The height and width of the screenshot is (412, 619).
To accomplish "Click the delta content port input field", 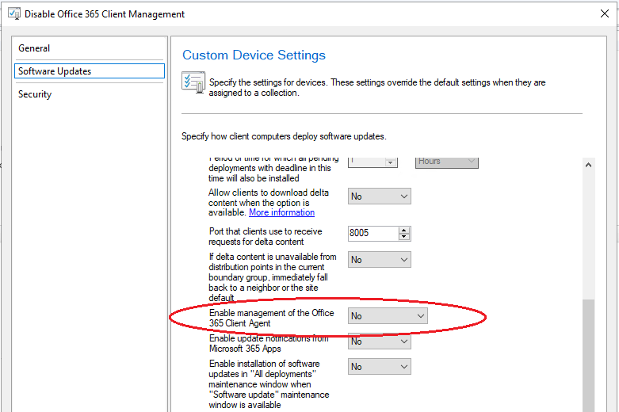I will click(373, 233).
